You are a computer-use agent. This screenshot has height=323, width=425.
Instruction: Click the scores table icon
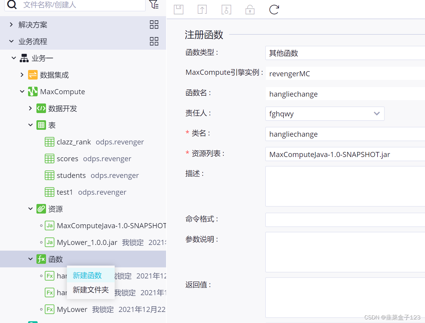tap(50, 159)
